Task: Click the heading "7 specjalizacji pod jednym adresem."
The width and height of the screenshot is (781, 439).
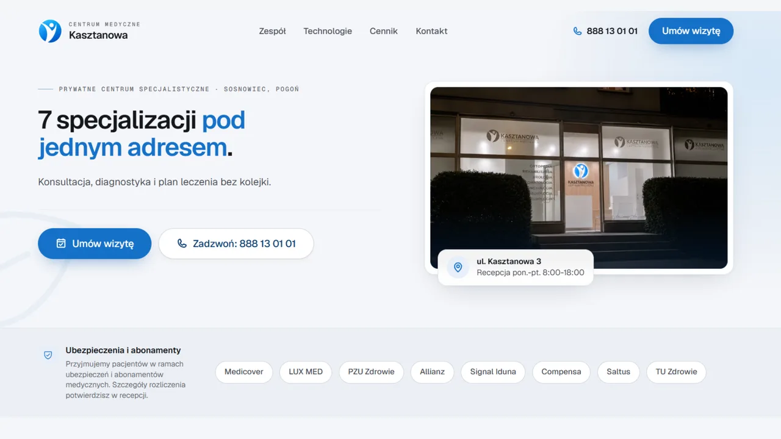Action: (142, 134)
